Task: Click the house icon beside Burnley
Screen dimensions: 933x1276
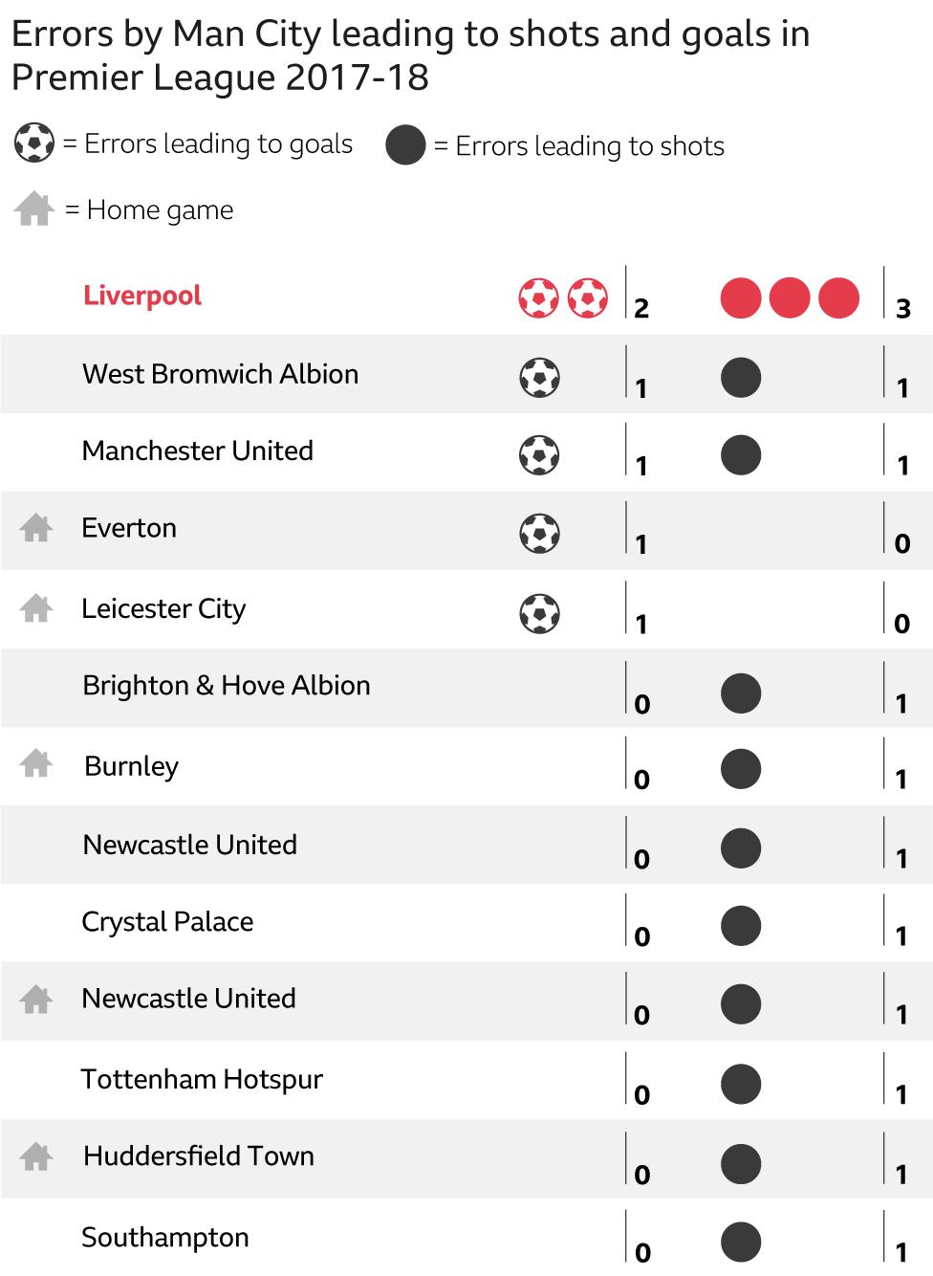Action: tap(36, 763)
